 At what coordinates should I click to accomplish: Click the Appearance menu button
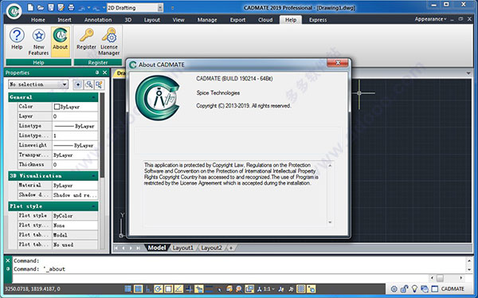[430, 19]
